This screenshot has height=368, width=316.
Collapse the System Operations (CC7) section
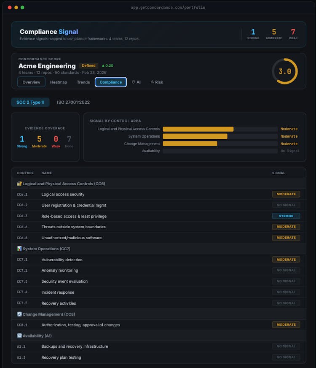[x=46, y=249]
